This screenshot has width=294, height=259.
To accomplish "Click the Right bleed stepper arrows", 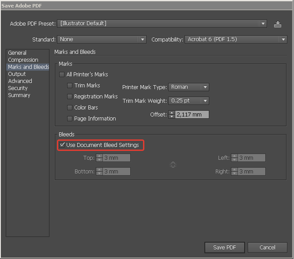I will tap(234, 172).
